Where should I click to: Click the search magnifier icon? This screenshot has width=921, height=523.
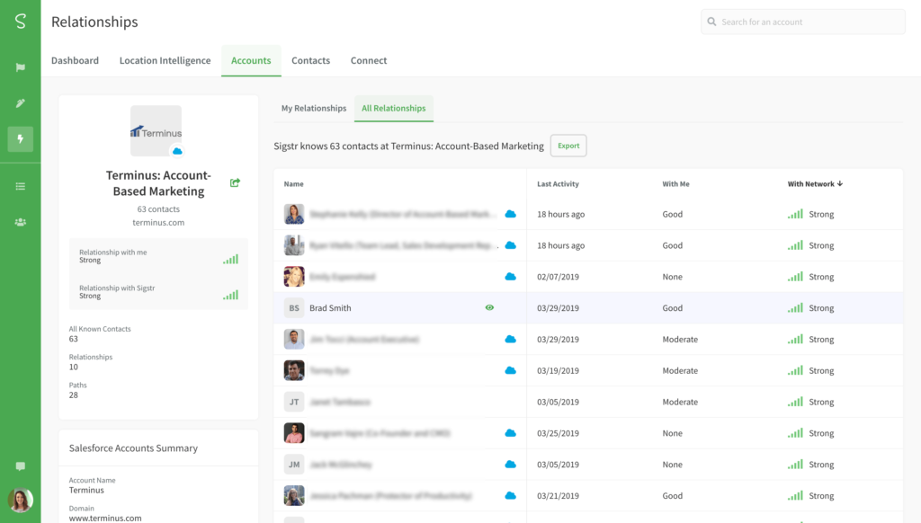712,22
